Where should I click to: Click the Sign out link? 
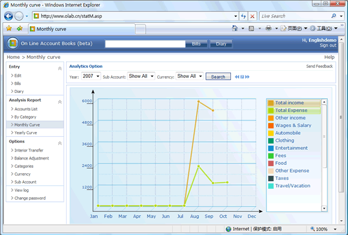tap(328, 46)
